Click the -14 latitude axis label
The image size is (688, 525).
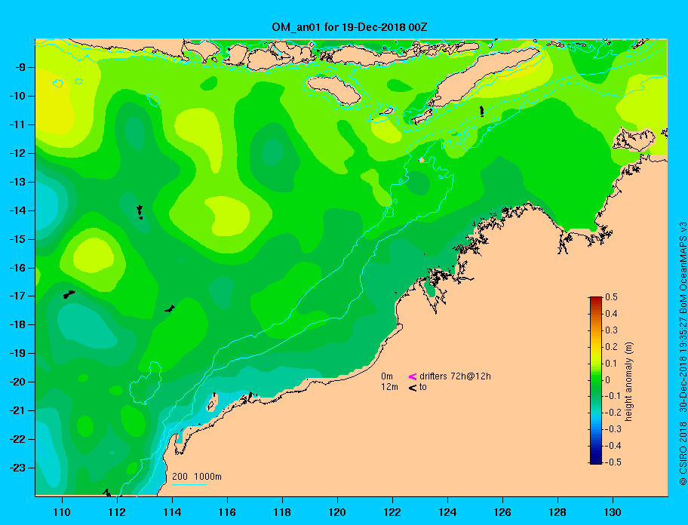17,210
